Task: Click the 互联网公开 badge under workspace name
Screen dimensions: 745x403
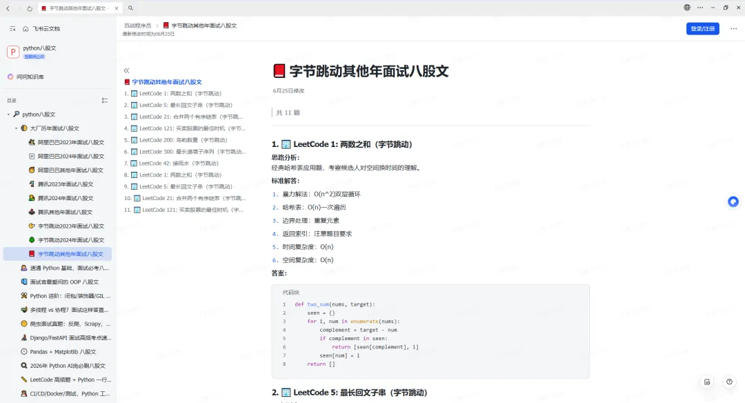Action: point(34,57)
